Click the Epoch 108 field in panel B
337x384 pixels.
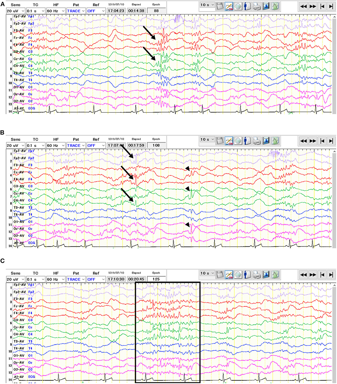(x=156, y=146)
